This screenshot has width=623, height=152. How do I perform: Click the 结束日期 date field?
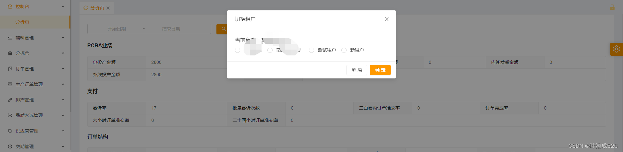[x=171, y=29]
